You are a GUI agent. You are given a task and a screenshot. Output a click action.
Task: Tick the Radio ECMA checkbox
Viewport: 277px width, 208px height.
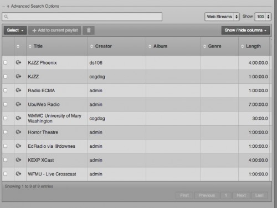[x=6, y=90]
